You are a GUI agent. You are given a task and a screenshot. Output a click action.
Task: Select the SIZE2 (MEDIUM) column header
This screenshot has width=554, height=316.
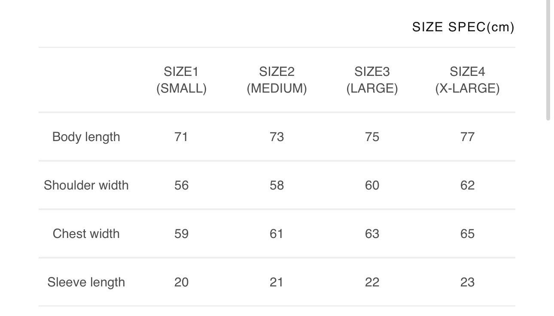277,80
